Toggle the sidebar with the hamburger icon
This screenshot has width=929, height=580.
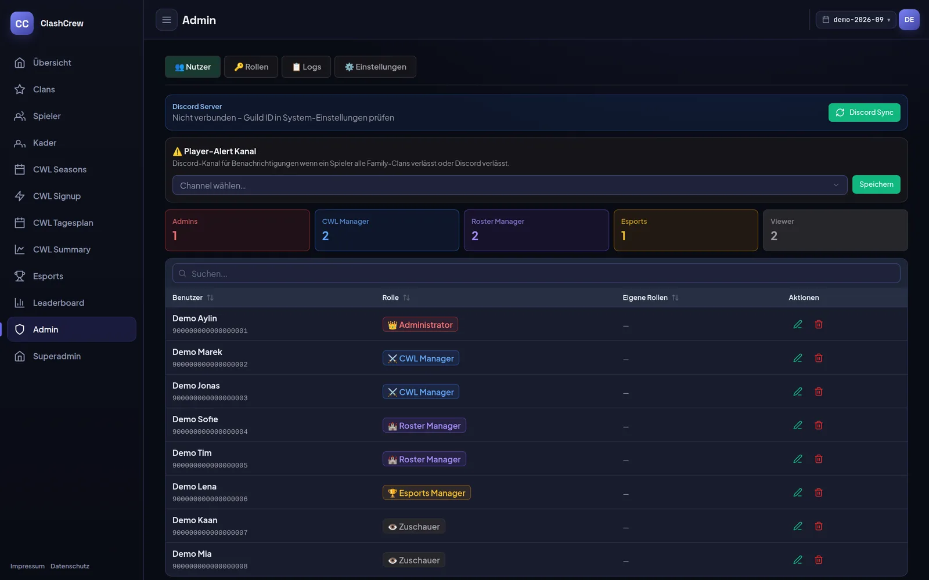(x=166, y=20)
